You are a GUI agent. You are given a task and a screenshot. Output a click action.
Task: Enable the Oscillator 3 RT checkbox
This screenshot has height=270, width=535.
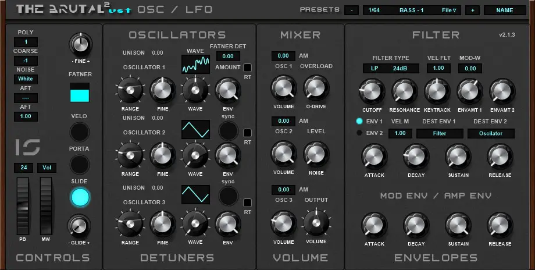coord(247,202)
